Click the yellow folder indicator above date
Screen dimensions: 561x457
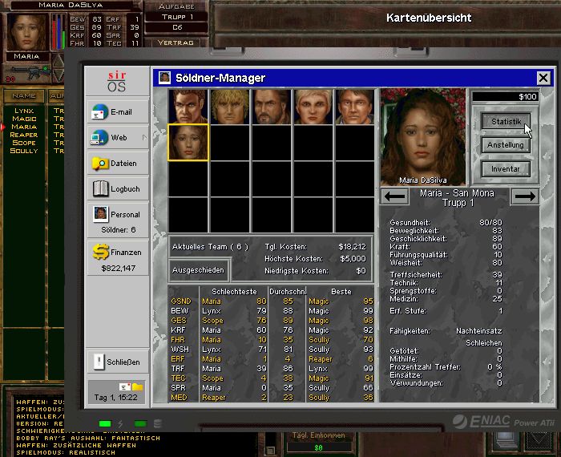pyautogui.click(x=137, y=386)
